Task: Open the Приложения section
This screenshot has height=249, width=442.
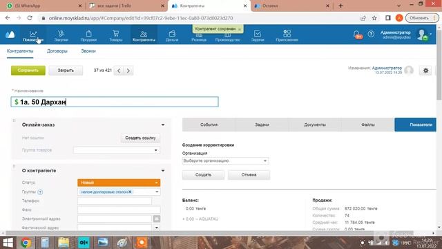Action: pyautogui.click(x=287, y=36)
